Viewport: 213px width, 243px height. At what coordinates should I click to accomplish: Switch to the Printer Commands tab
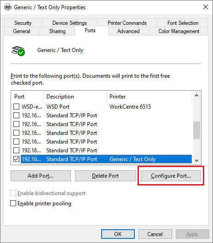pyautogui.click(x=127, y=23)
